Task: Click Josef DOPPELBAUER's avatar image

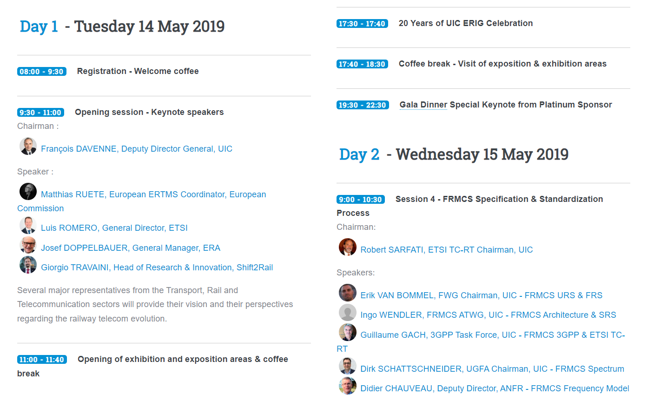Action: [x=28, y=245]
